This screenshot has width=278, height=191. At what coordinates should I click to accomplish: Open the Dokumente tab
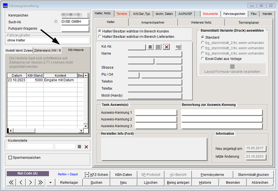(x=210, y=14)
